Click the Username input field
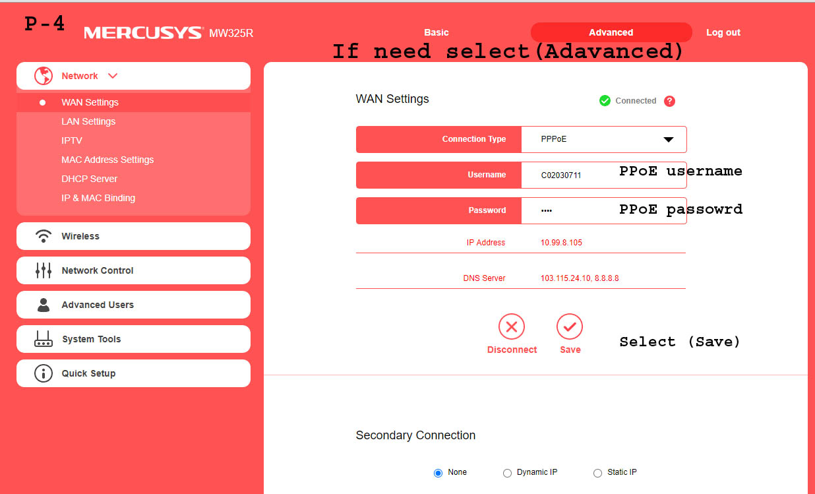815x494 pixels. coord(574,175)
